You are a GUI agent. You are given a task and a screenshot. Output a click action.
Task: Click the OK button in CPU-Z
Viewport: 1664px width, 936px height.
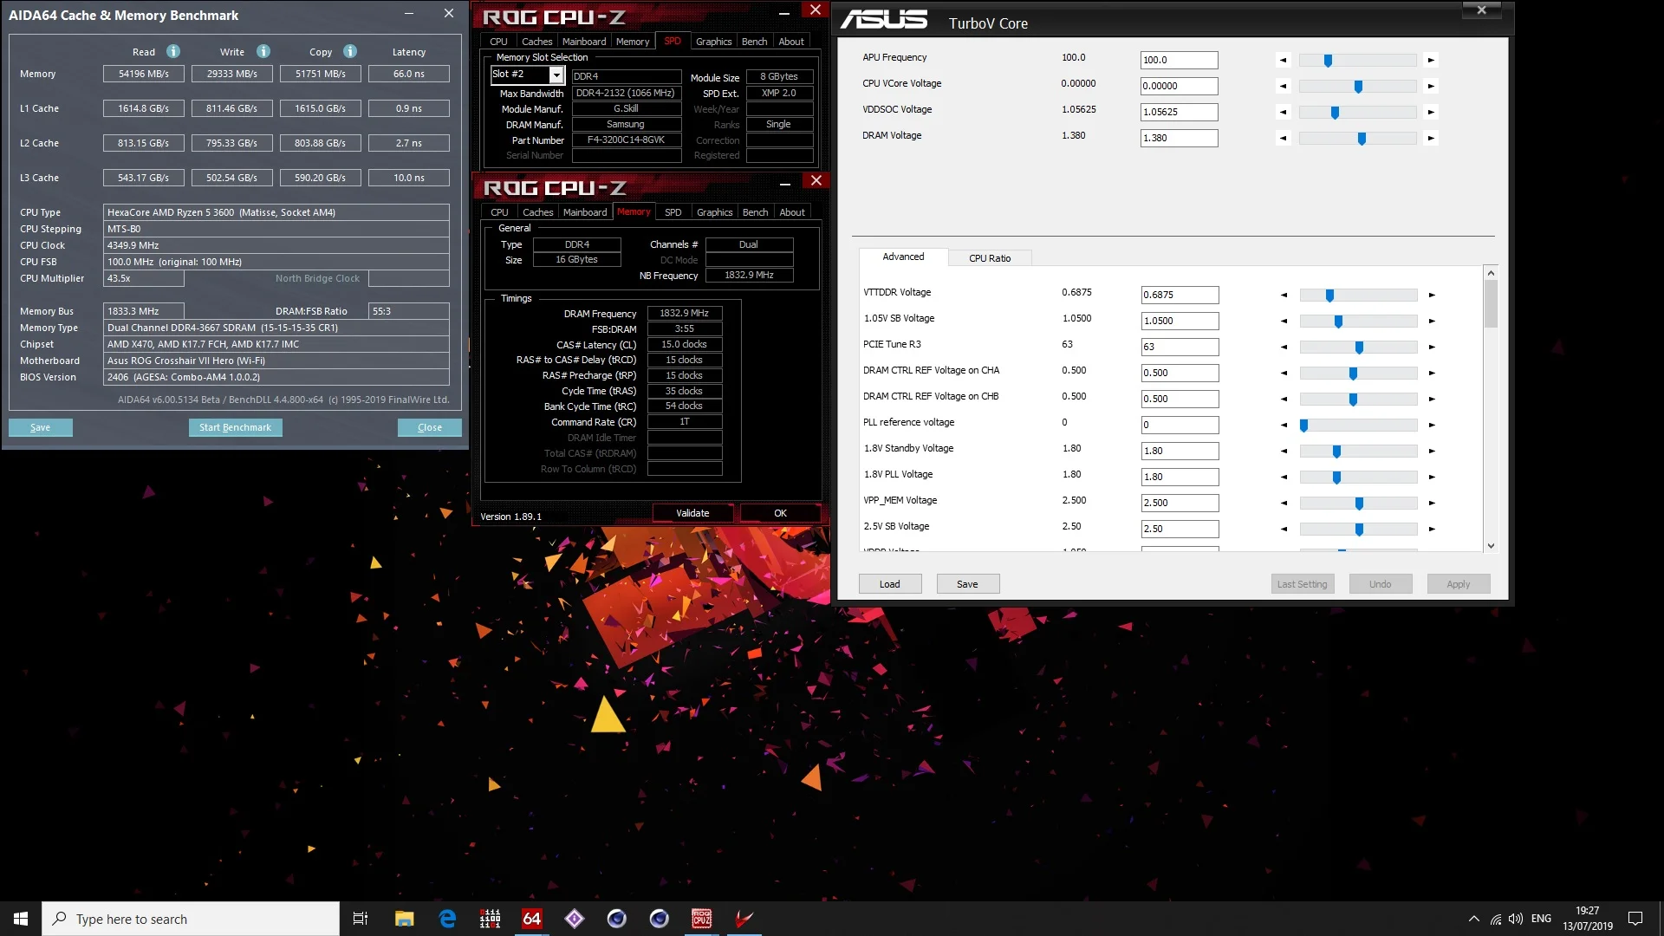(x=780, y=513)
